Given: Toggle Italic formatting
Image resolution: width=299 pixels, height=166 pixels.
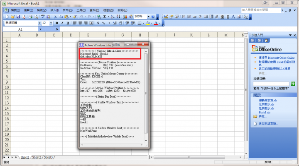Looking at the screenshot, I should point(62,23).
